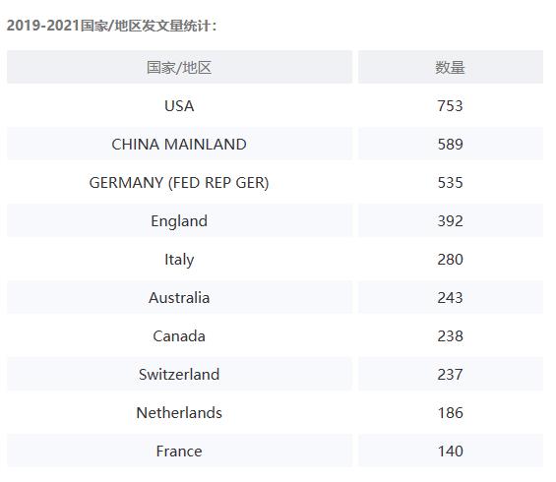
Task: Select the count value 535
Action: [451, 183]
